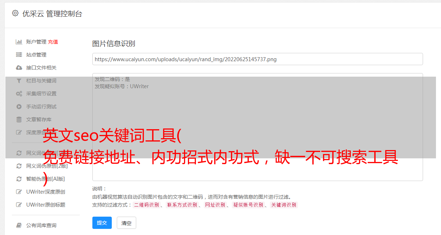Click the refresh icon for 智能伪原创[AI版]
The image size is (441, 235).
[x=19, y=179]
